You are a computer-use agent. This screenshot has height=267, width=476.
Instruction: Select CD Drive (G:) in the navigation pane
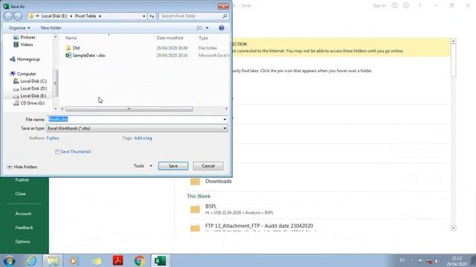click(32, 103)
